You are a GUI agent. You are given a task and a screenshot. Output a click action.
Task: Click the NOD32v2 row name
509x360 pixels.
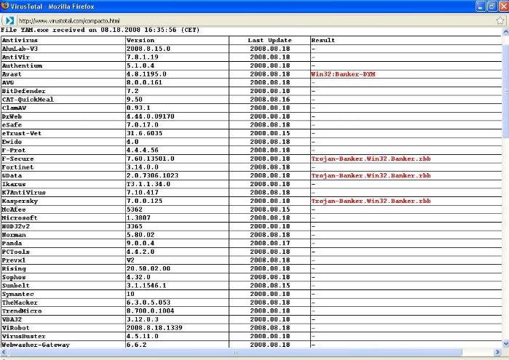pos(15,226)
